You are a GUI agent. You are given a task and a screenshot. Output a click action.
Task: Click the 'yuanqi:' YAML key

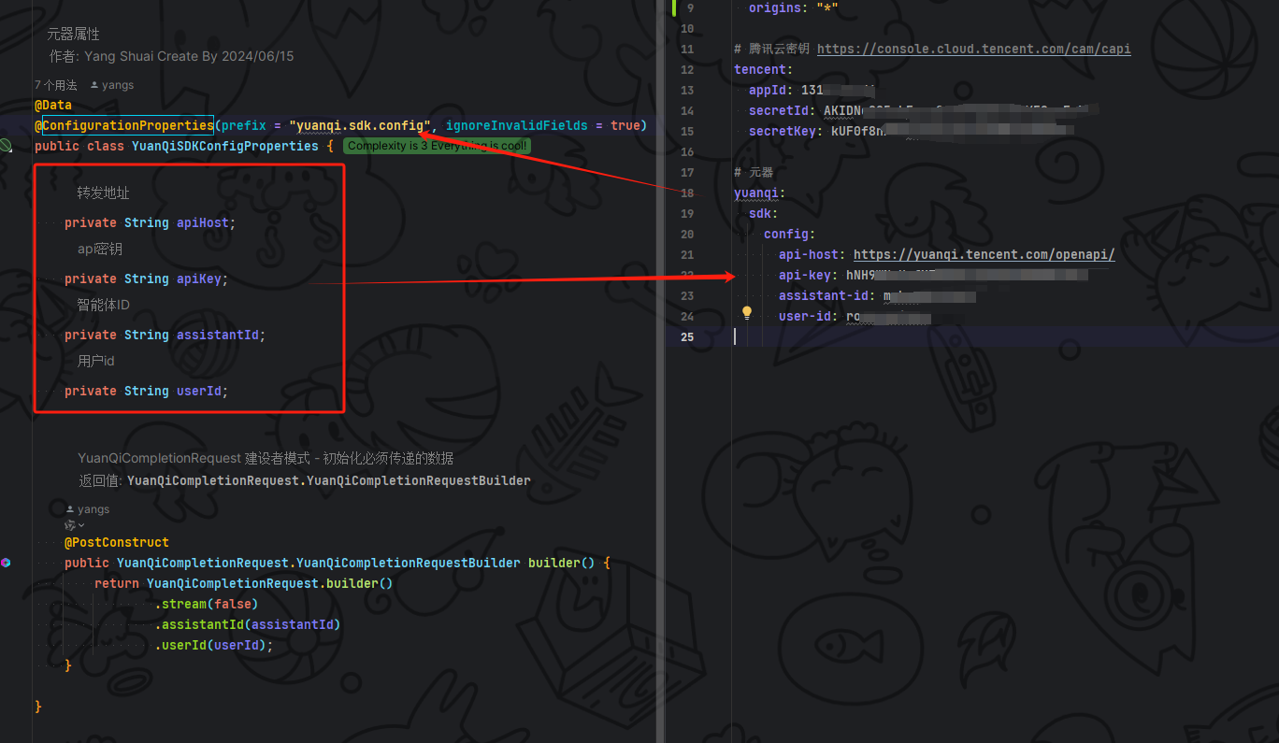pos(760,193)
